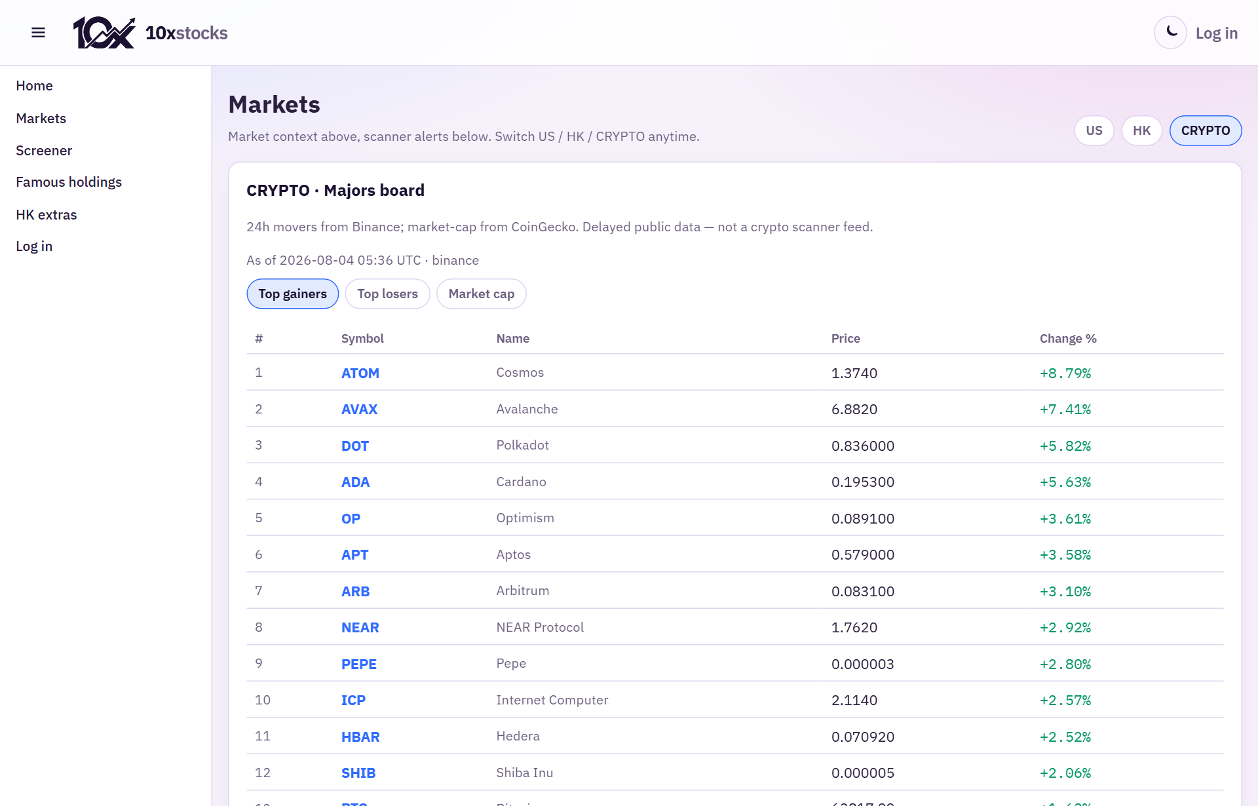Click the +2.06% change value
This screenshot has height=806, width=1258.
[x=1065, y=773]
